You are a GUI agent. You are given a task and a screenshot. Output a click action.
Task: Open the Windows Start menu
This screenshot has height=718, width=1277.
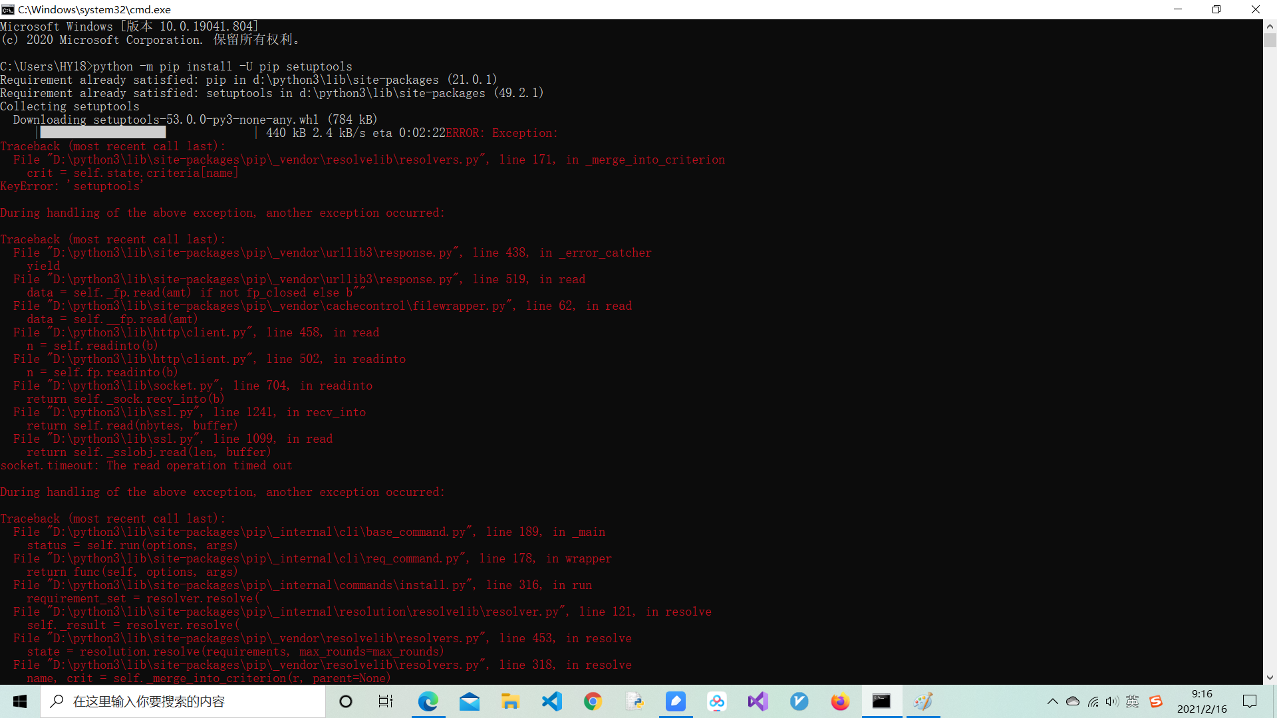pyautogui.click(x=20, y=701)
